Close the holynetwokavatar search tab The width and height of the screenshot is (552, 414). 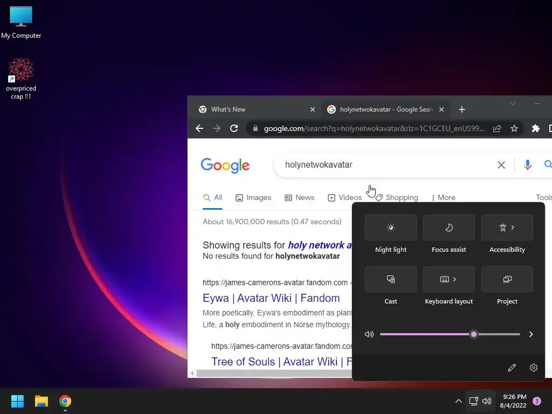(x=441, y=109)
